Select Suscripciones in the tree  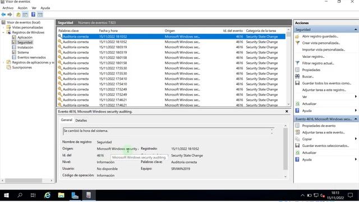22,67
